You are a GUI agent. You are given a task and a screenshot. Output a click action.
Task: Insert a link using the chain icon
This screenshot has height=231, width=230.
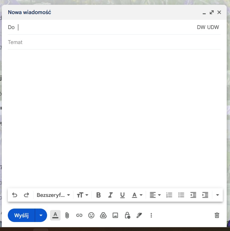coord(79,215)
